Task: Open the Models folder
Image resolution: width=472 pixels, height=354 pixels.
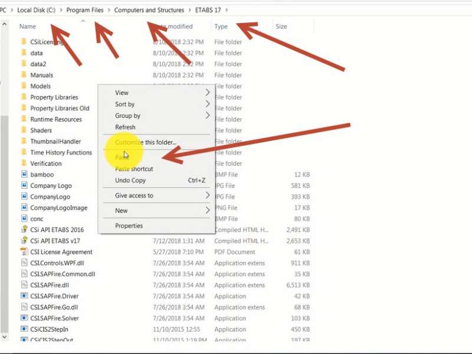Action: pos(40,86)
